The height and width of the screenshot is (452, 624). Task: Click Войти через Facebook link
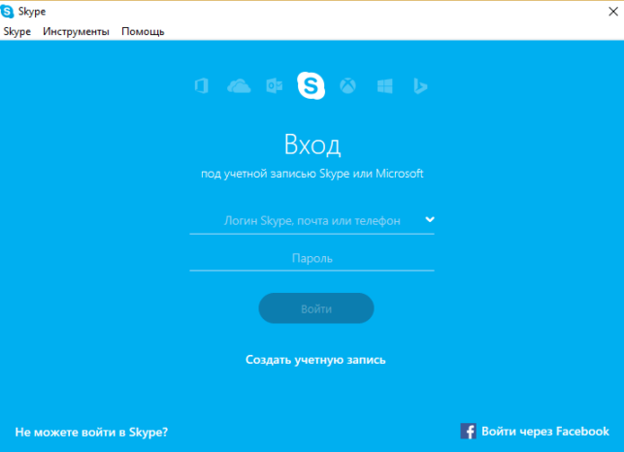(x=545, y=432)
